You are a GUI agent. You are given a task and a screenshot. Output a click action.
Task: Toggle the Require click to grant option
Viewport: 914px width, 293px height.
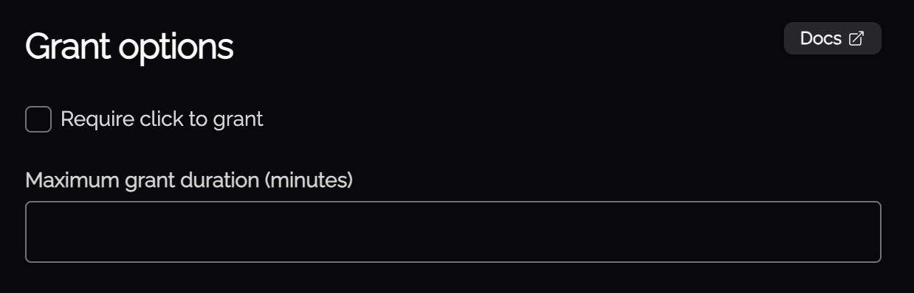pos(38,119)
